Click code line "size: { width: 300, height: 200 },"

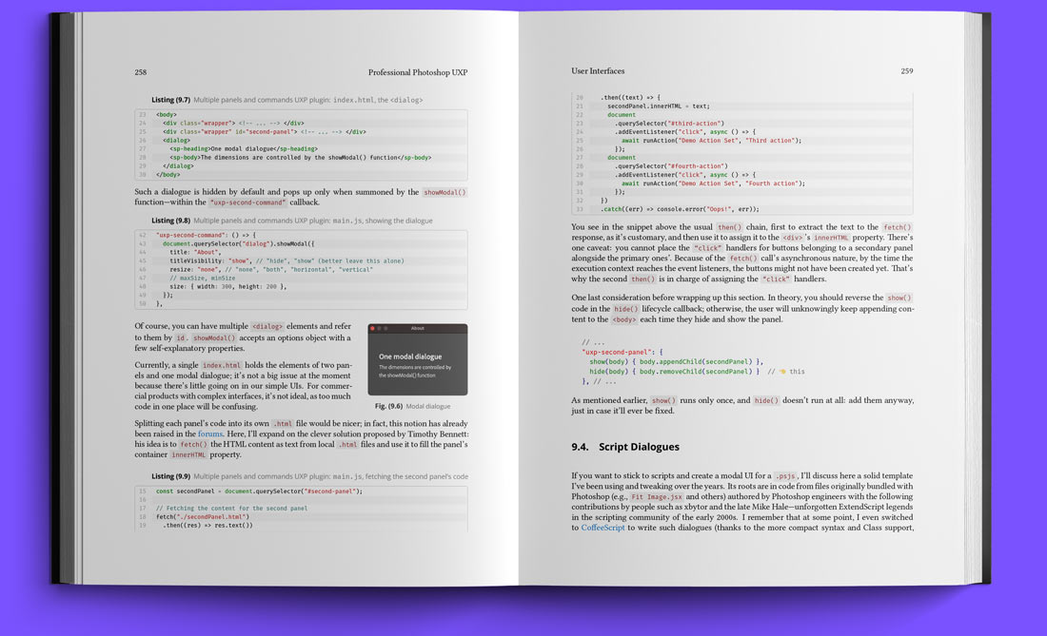[x=227, y=287]
